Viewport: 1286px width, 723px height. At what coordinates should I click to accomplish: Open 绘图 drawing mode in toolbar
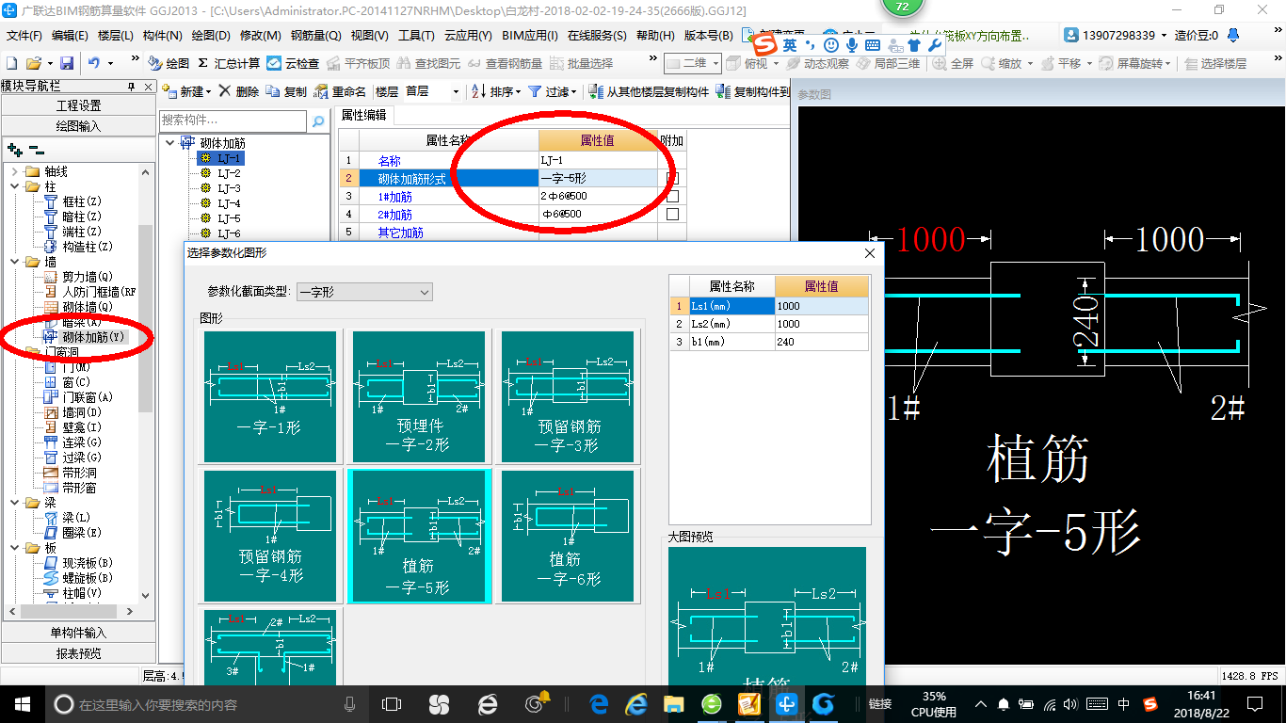[x=169, y=63]
